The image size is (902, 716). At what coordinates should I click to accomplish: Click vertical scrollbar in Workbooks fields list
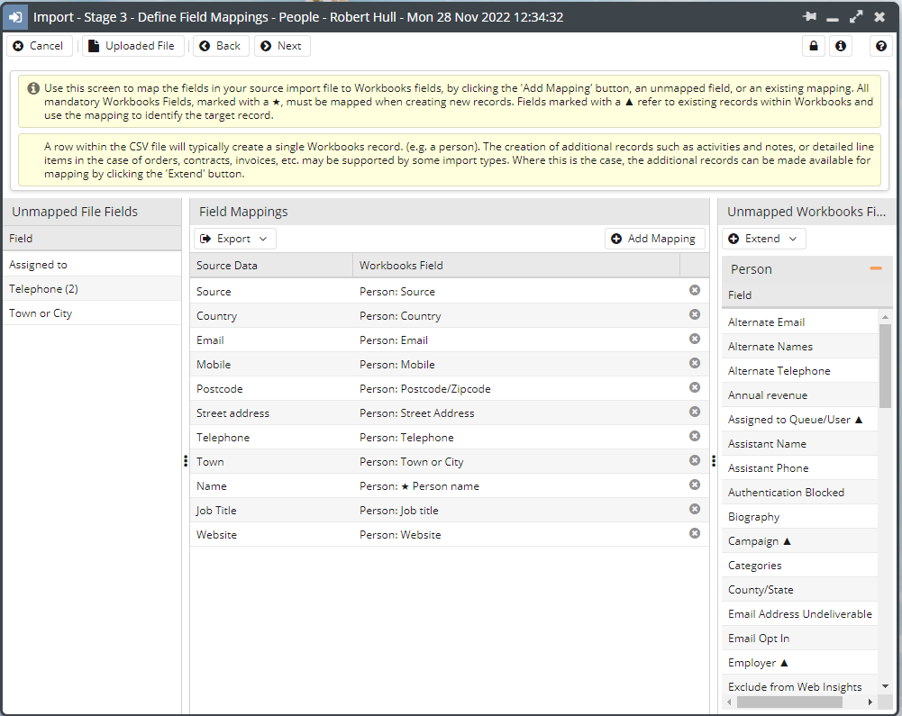(885, 366)
